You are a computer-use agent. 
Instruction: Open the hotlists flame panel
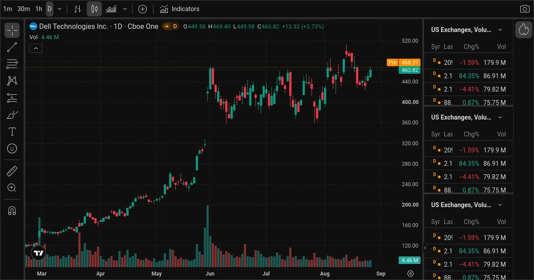point(524,30)
